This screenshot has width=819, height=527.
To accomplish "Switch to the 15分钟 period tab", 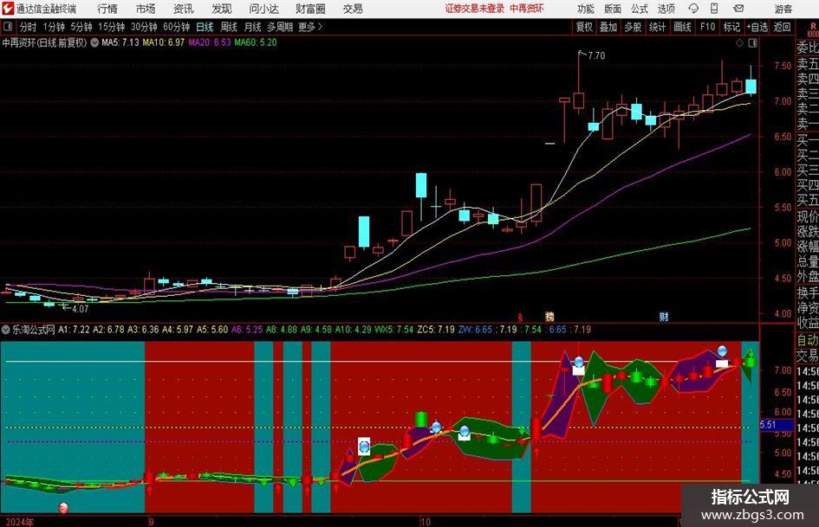I will coord(111,27).
